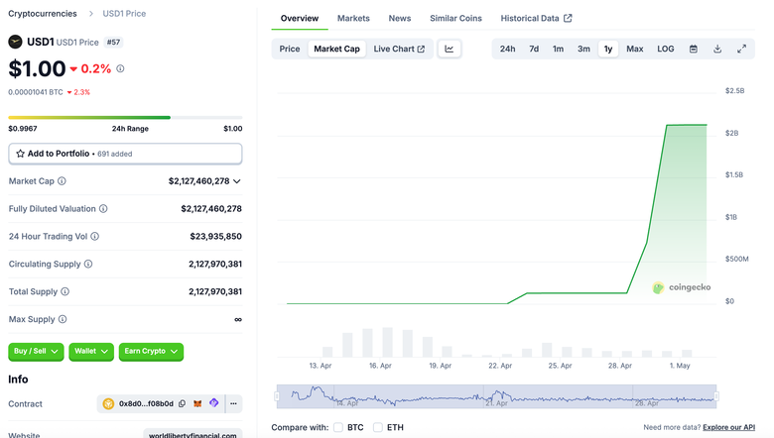Click the Total Supply info icon
This screenshot has width=774, height=438.
pos(64,291)
